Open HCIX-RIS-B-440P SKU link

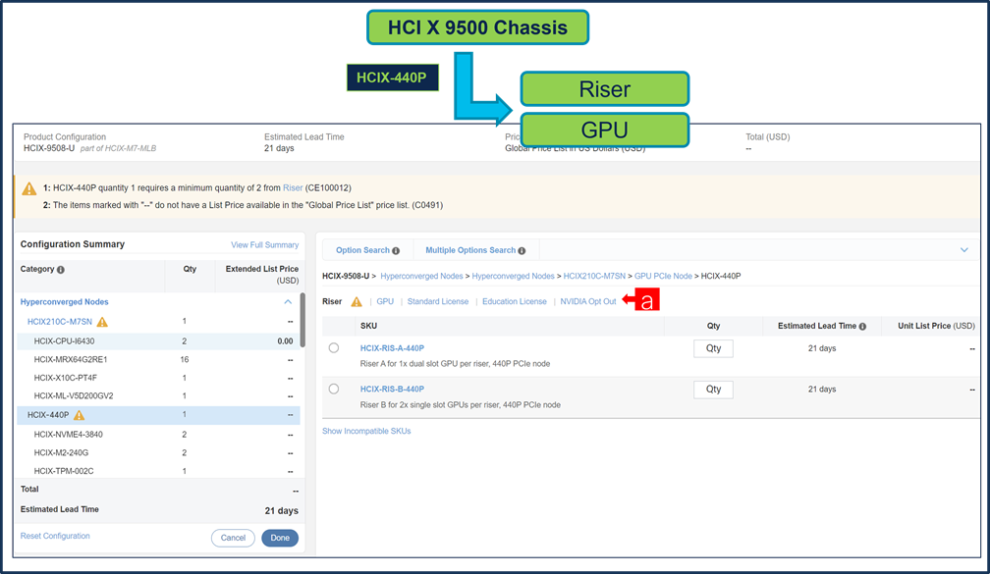click(392, 390)
